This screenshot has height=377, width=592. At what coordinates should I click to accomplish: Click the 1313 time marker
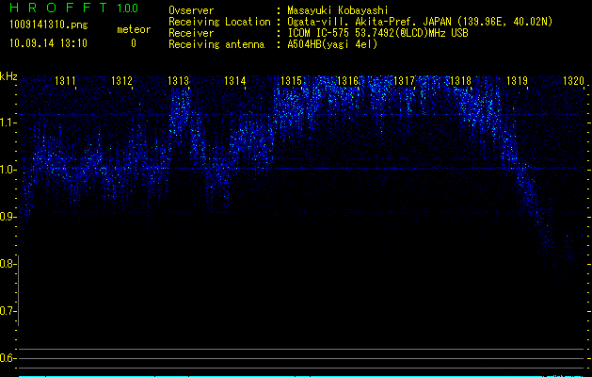pyautogui.click(x=178, y=81)
